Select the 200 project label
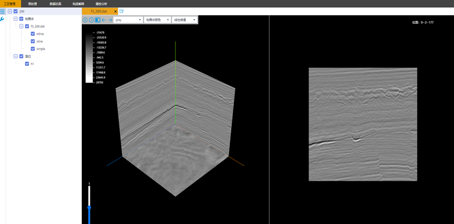Image resolution: width=454 pixels, height=224 pixels. pos(22,11)
